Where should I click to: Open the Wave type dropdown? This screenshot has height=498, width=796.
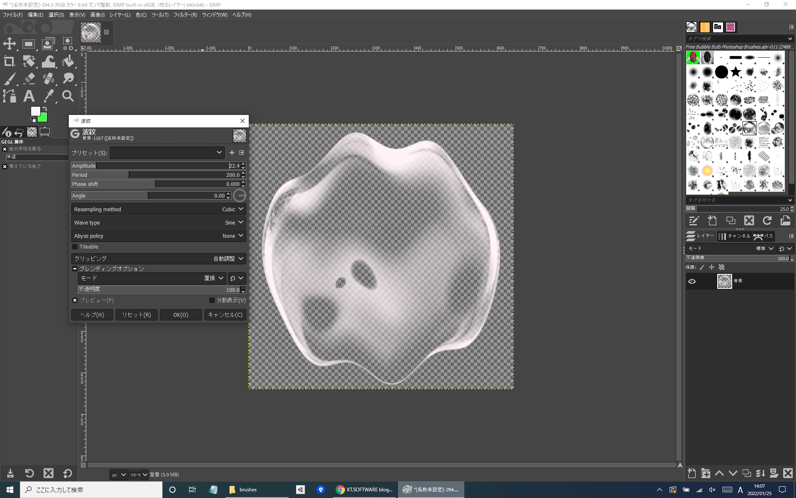pyautogui.click(x=159, y=223)
